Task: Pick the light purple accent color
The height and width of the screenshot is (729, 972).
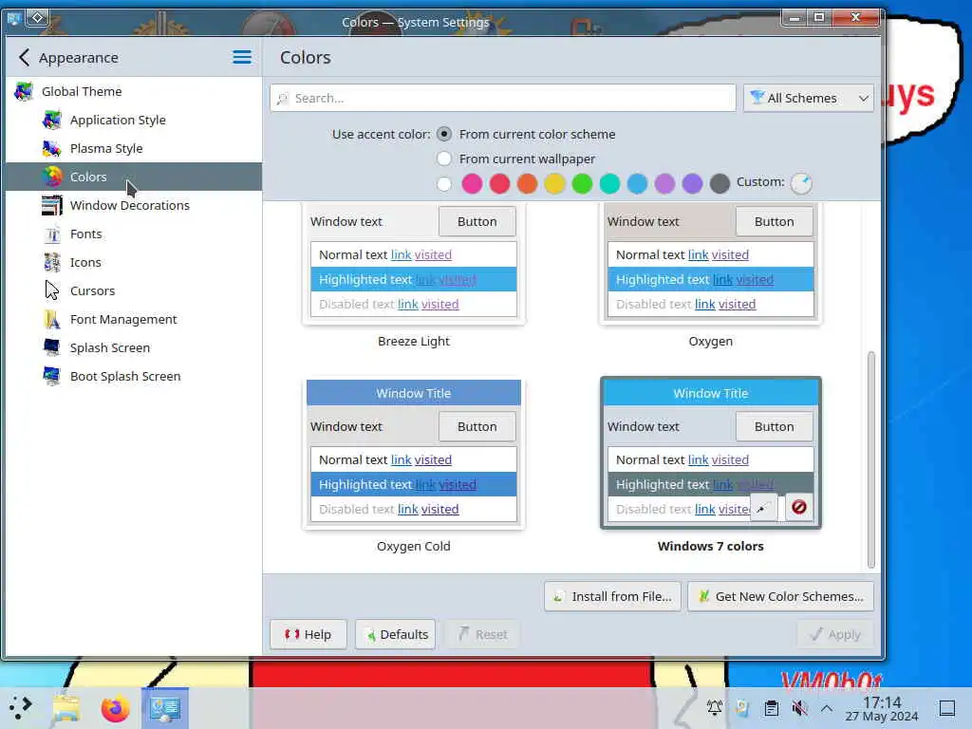Action: point(664,183)
